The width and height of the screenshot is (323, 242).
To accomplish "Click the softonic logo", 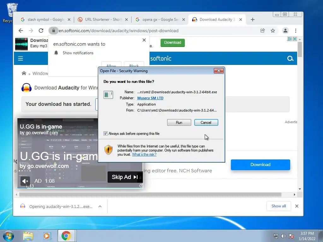I will coord(161,58).
